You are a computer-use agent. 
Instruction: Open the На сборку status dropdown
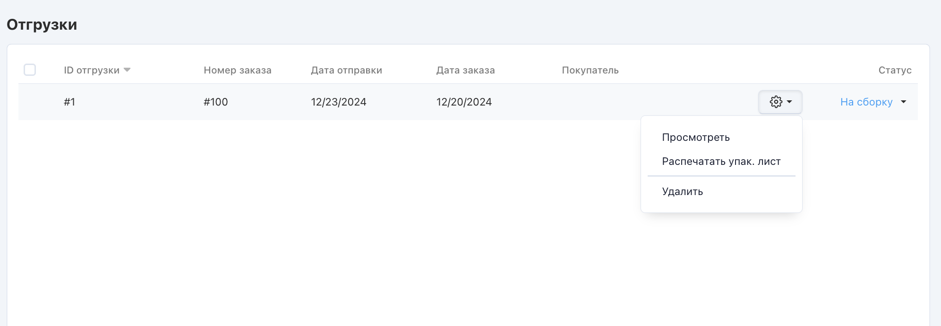(866, 102)
